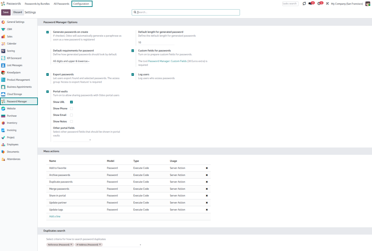Disable Generate passwords on create checkbox
Screen dimensions: 372x251
click(48, 32)
